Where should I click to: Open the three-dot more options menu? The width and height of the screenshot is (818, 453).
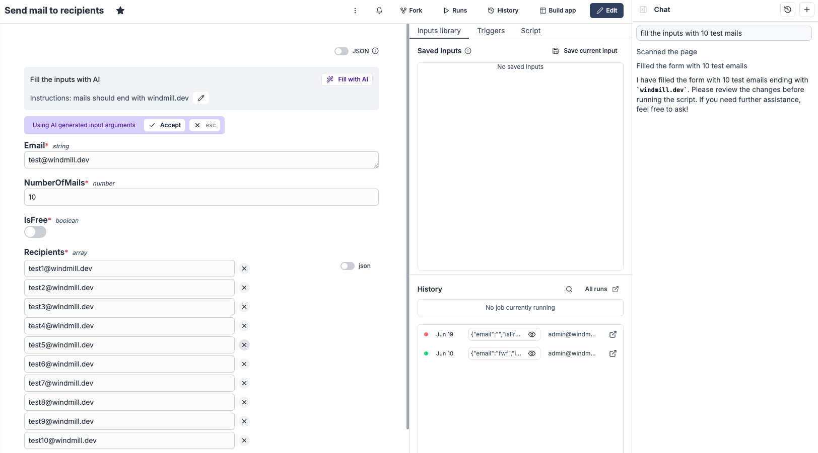click(355, 11)
